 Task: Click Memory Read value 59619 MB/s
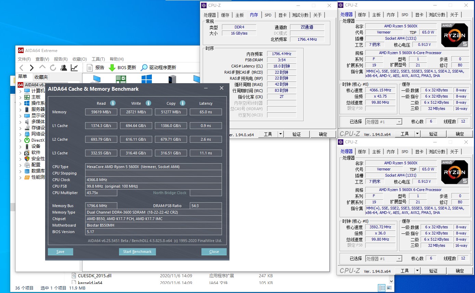point(101,112)
